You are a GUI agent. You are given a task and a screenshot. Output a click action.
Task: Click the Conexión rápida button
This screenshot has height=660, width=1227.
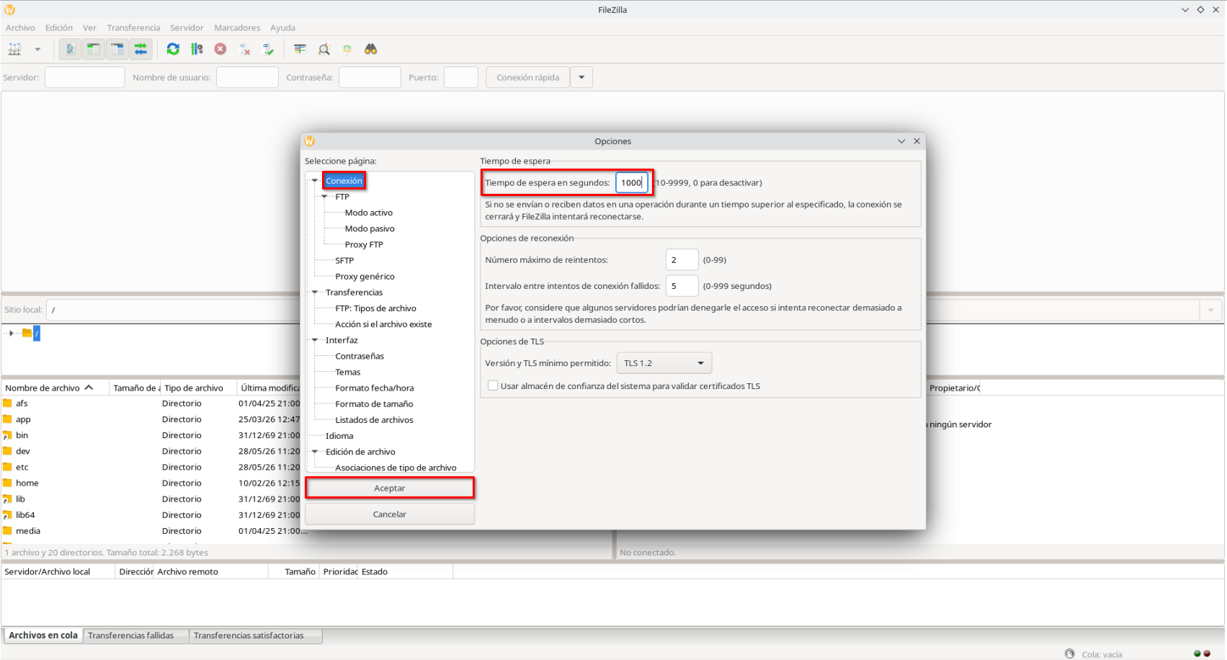point(528,78)
